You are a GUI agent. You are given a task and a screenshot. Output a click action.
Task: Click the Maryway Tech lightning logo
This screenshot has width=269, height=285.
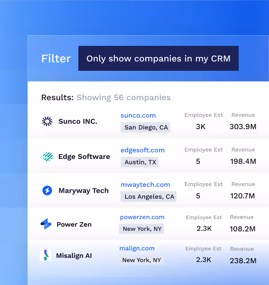(x=47, y=191)
